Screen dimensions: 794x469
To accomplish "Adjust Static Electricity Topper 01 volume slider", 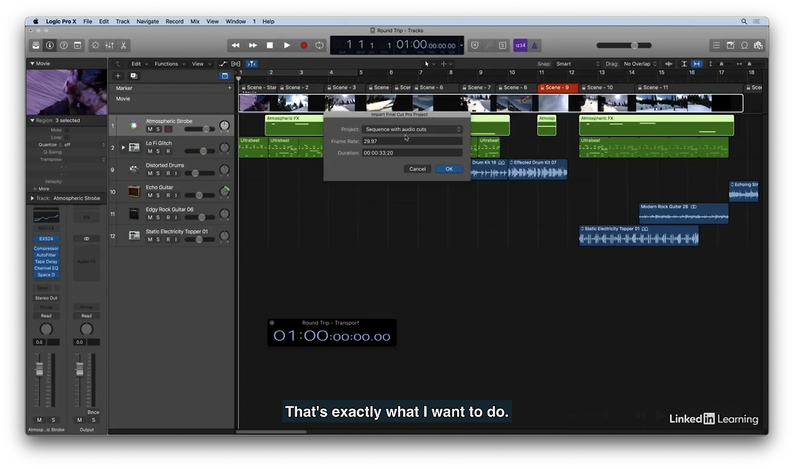I will (x=199, y=239).
